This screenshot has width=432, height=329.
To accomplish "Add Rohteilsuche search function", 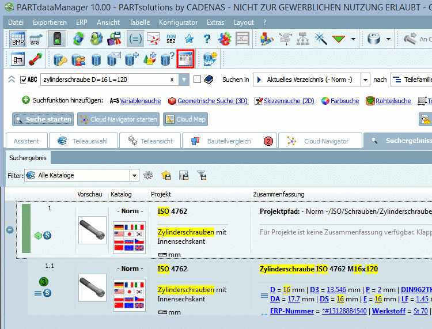I will coord(393,101).
